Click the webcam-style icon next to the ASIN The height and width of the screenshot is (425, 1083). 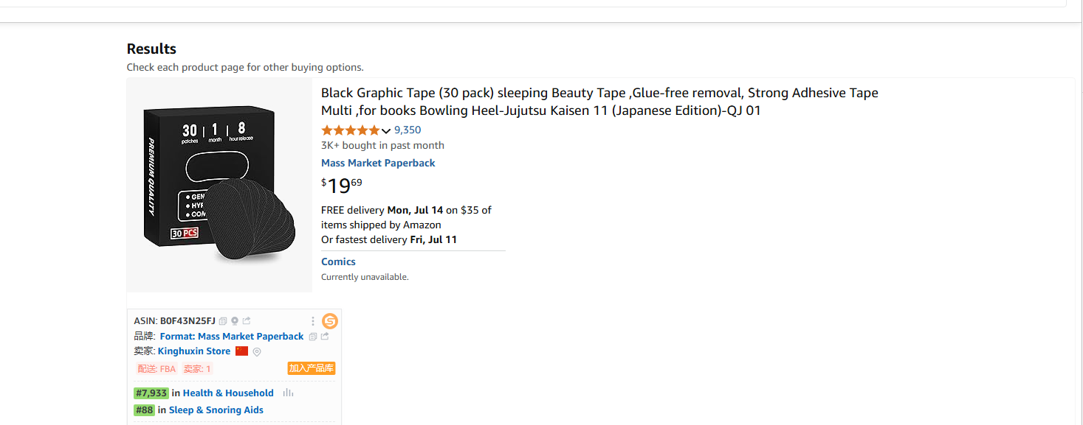click(235, 321)
